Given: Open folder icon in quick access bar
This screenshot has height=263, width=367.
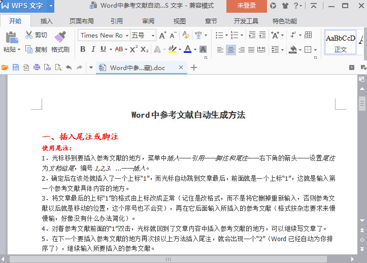Looking at the screenshot, I should pos(5,68).
